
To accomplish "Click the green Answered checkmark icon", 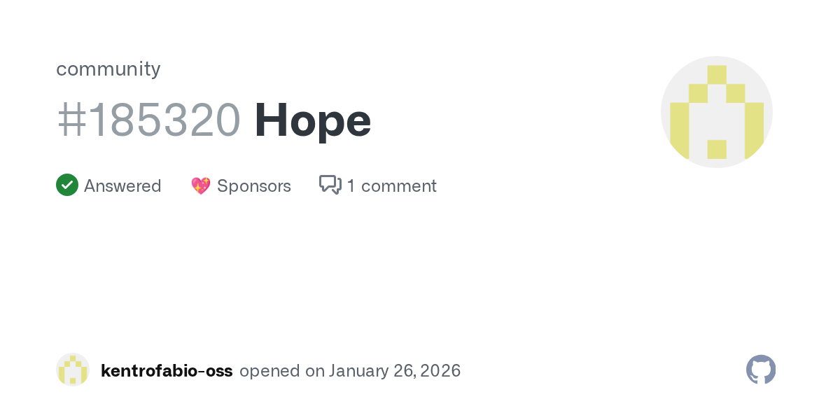I will click(x=67, y=185).
